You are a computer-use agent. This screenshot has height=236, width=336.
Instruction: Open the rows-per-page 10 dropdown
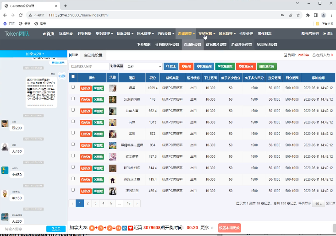pos(319,204)
